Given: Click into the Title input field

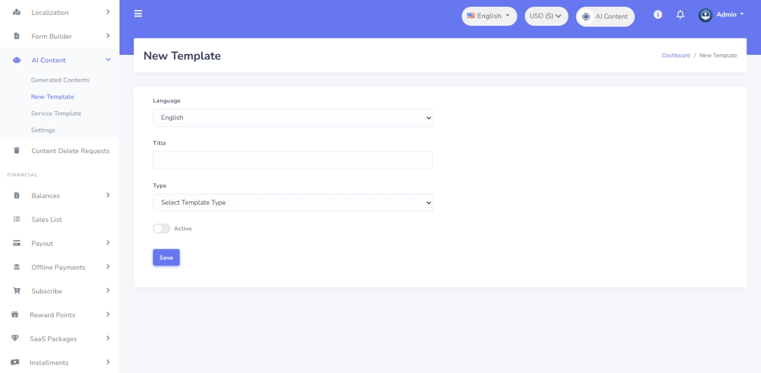Looking at the screenshot, I should click(292, 160).
